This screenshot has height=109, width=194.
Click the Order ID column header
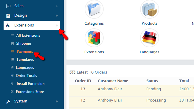pos(83,81)
